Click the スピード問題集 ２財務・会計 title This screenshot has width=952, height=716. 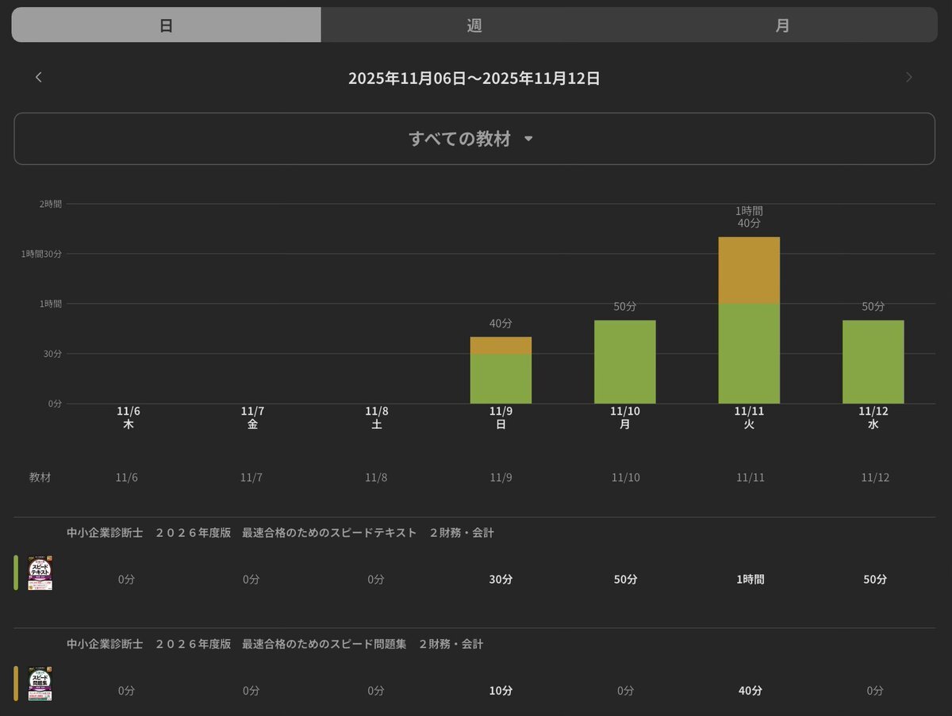tap(274, 644)
